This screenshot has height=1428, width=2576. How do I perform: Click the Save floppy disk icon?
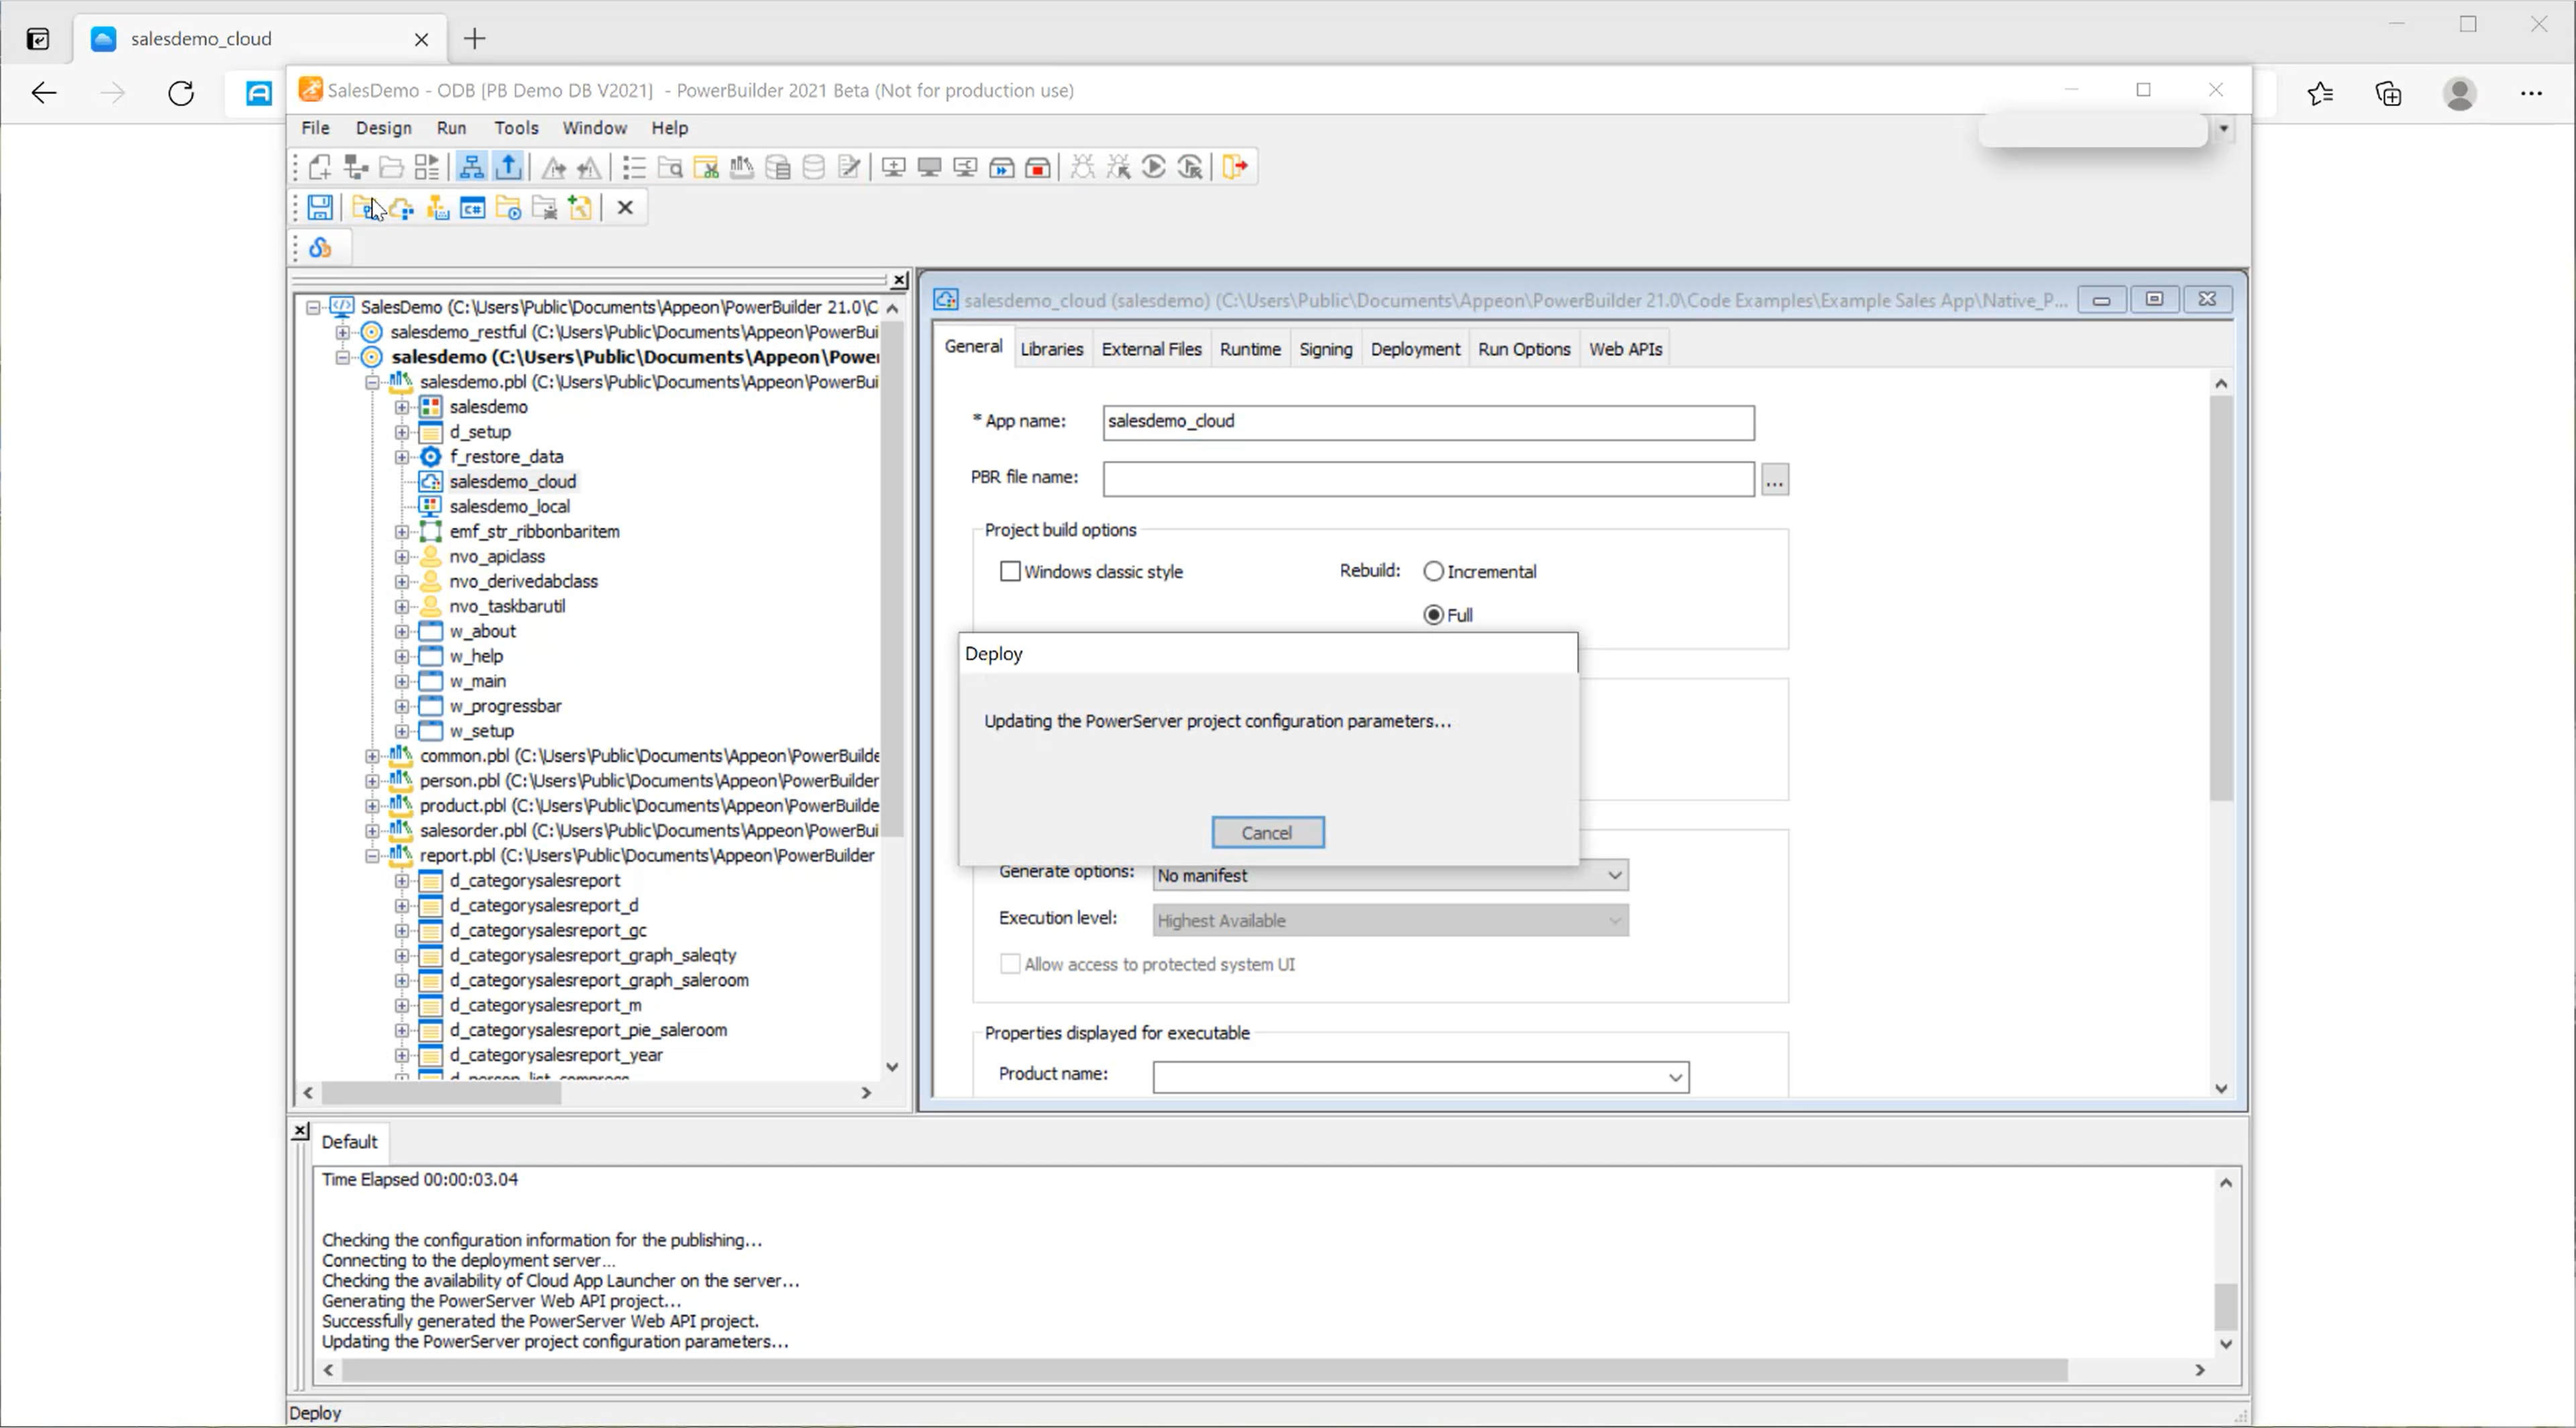(x=320, y=208)
